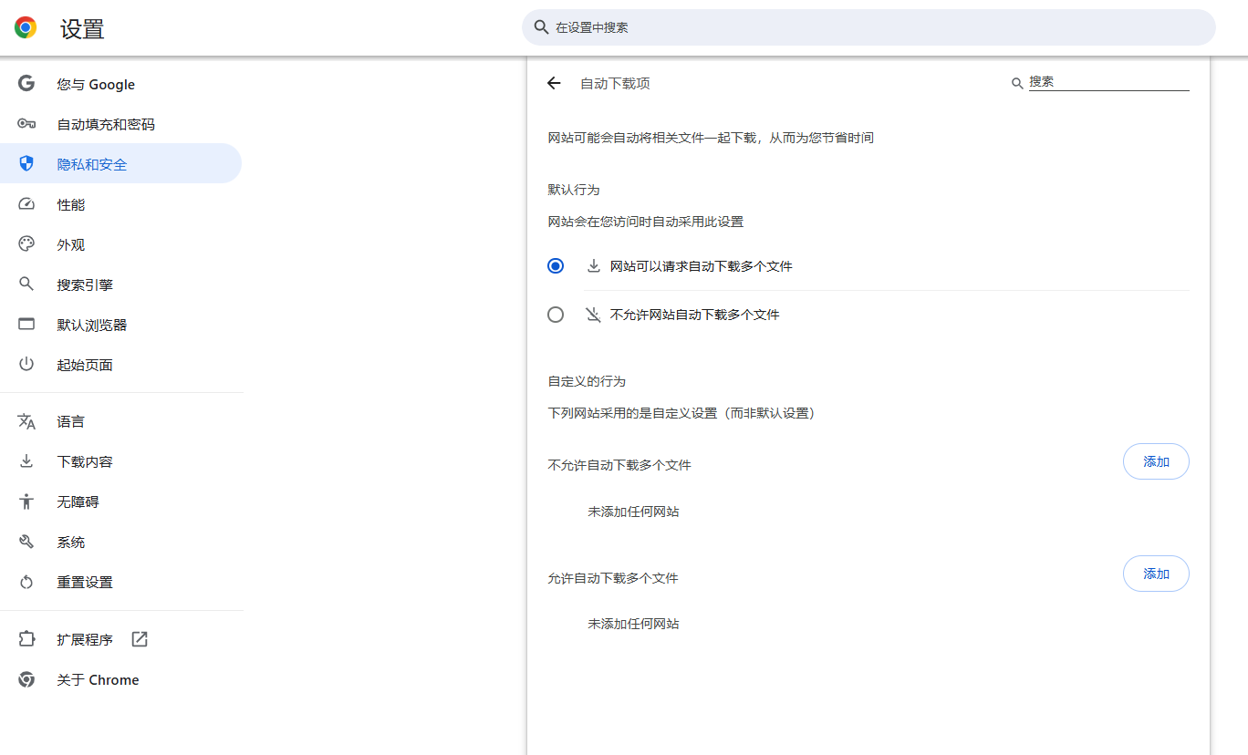Click the Chrome icon beside 关于 Chrome
1248x755 pixels.
(x=26, y=679)
